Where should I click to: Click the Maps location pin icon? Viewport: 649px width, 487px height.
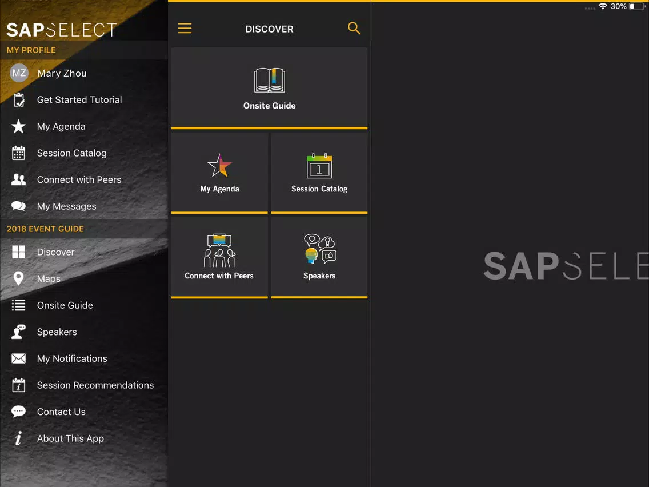pyautogui.click(x=19, y=278)
